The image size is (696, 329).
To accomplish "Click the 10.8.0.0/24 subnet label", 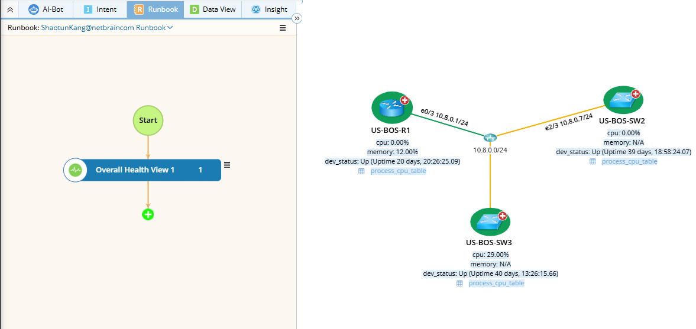I will [490, 150].
